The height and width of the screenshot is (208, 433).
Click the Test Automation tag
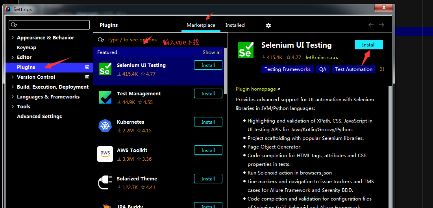coord(354,69)
